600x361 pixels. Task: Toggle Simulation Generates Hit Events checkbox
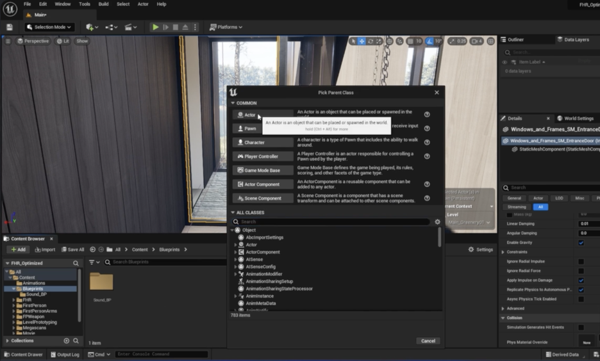coord(581,327)
